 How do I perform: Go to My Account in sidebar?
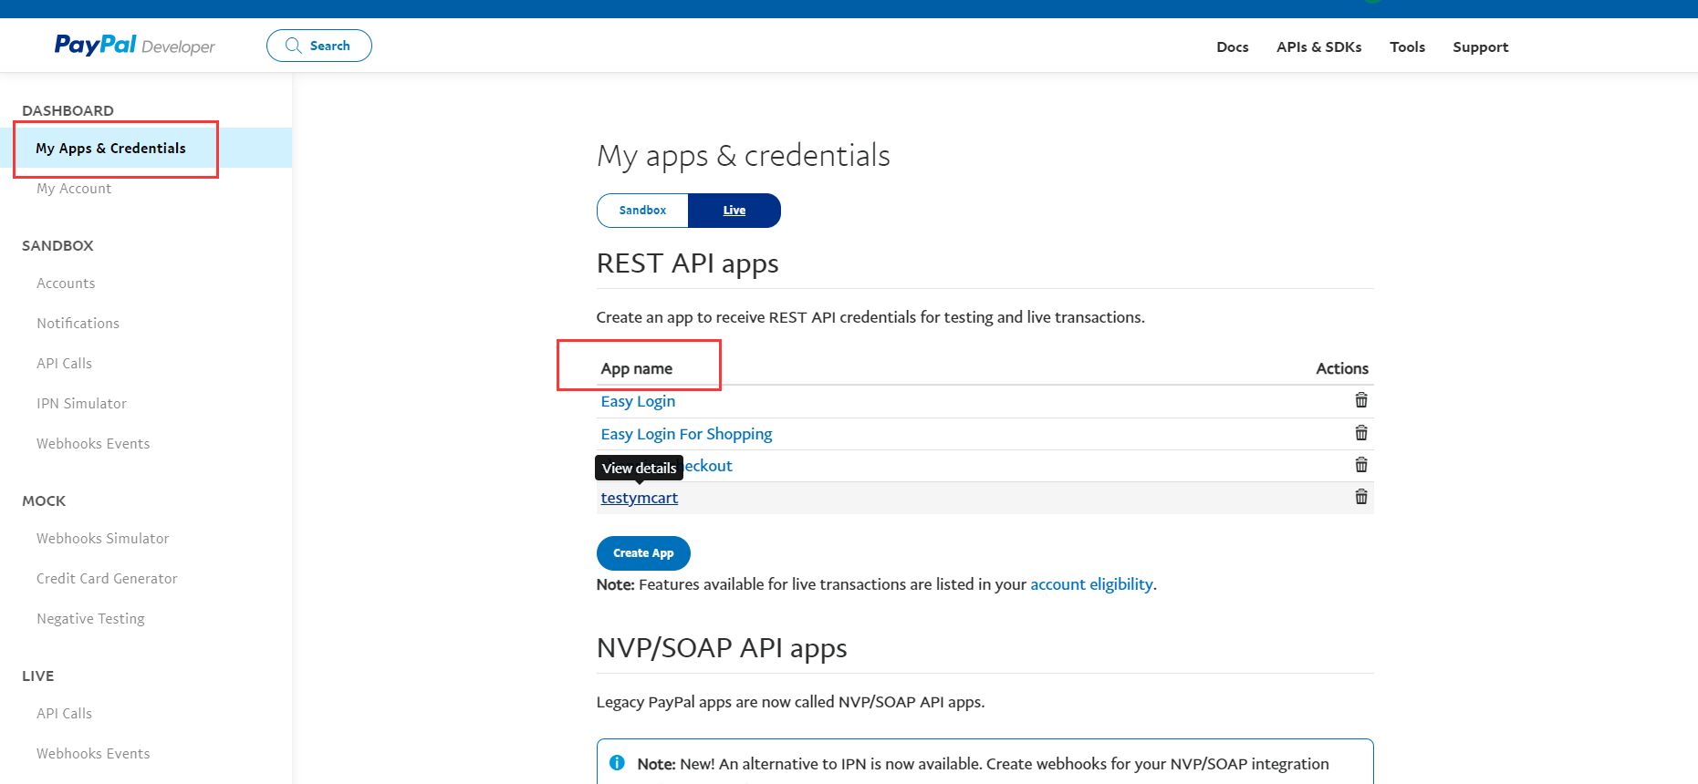pyautogui.click(x=74, y=189)
